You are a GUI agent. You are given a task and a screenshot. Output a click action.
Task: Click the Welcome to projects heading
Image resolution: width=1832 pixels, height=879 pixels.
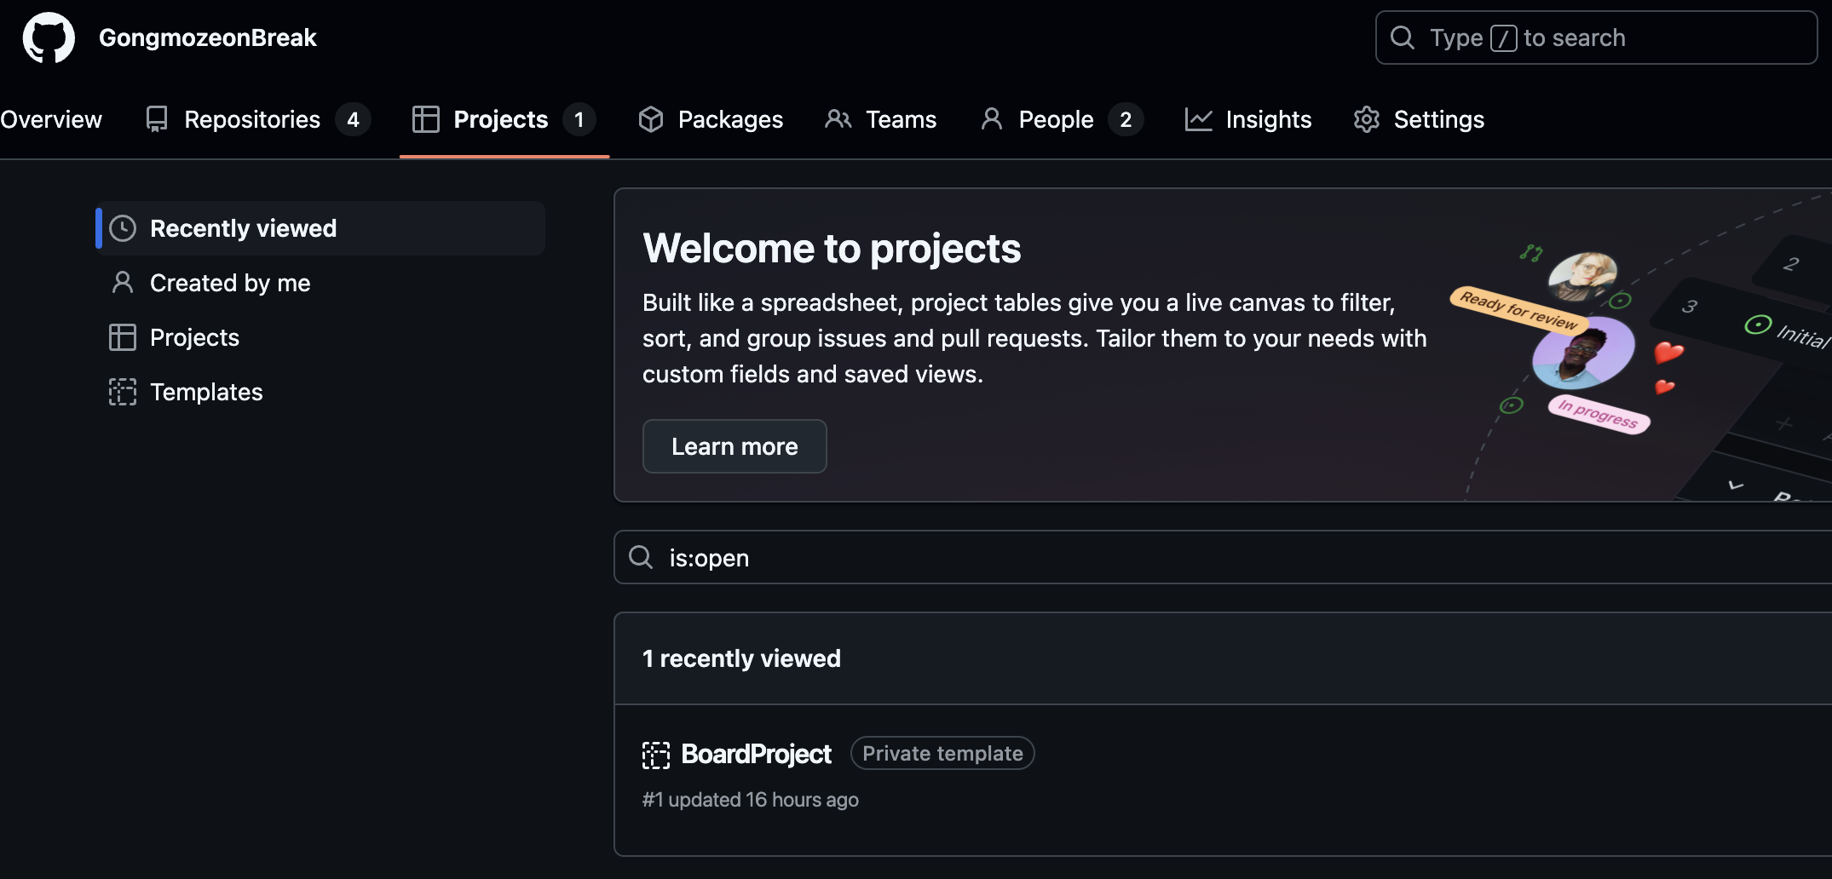pos(832,249)
